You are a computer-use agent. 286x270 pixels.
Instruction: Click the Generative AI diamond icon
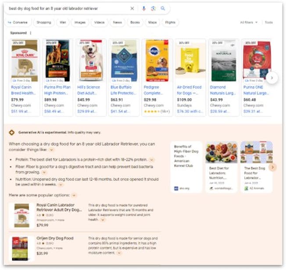tap(12, 132)
